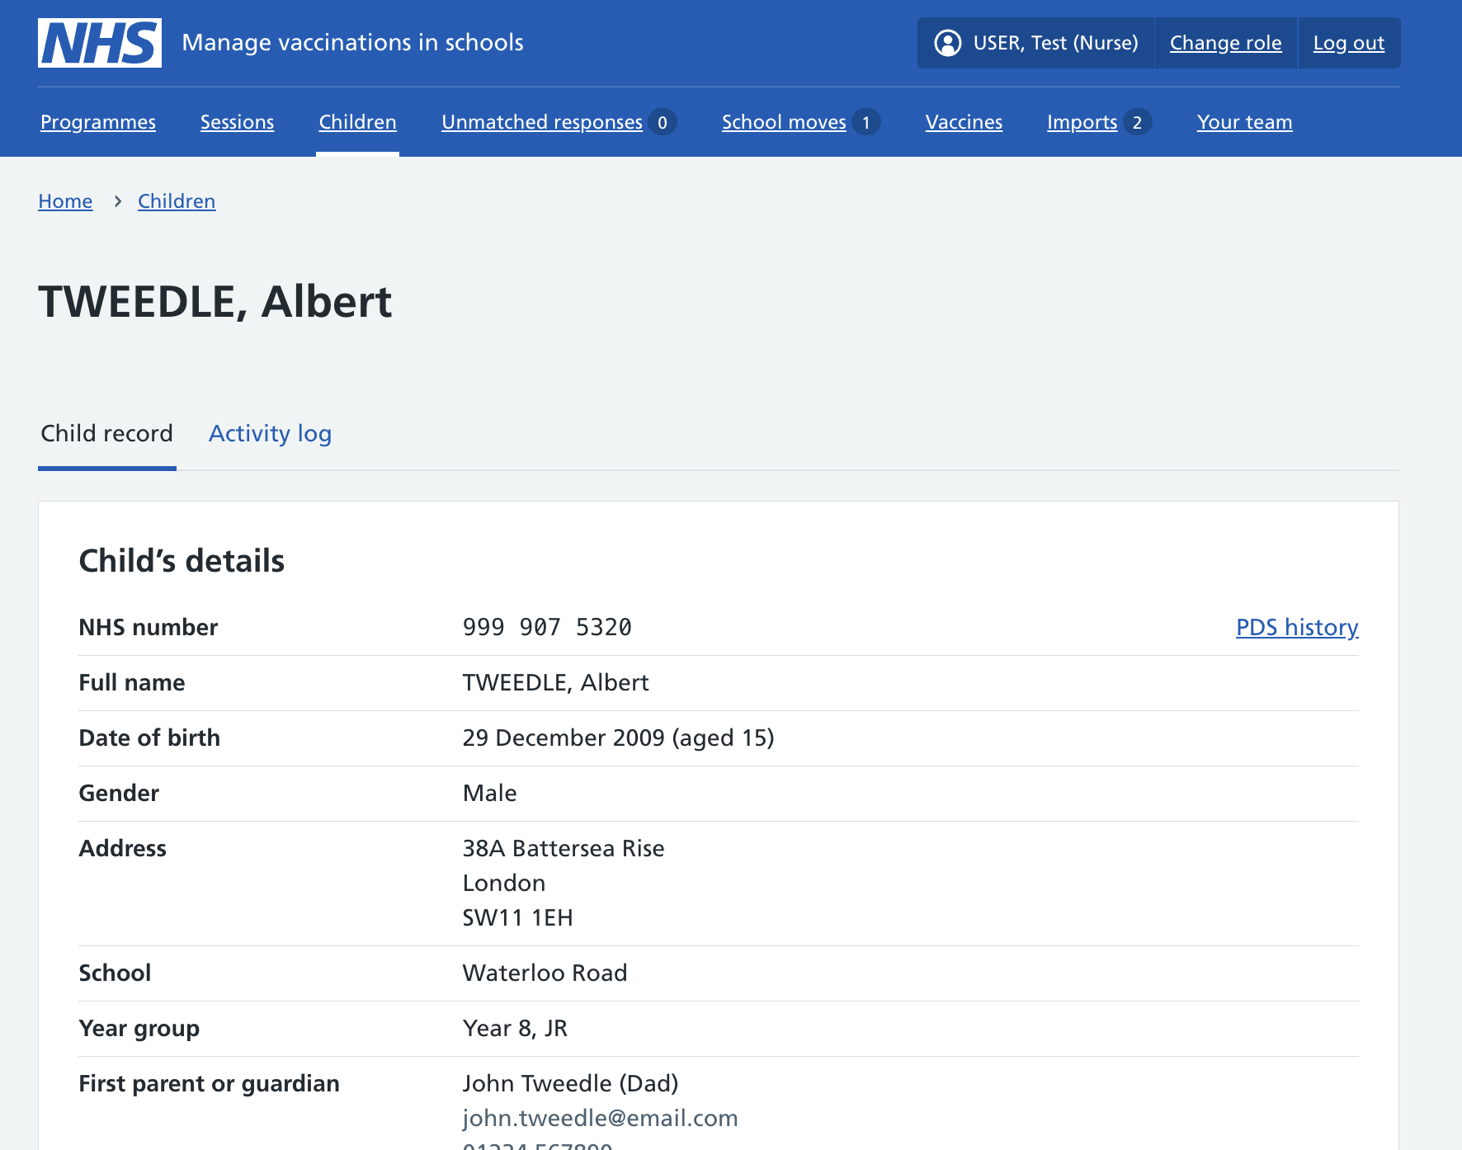Click the School moves count badge
This screenshot has width=1462, height=1150.
tap(865, 123)
